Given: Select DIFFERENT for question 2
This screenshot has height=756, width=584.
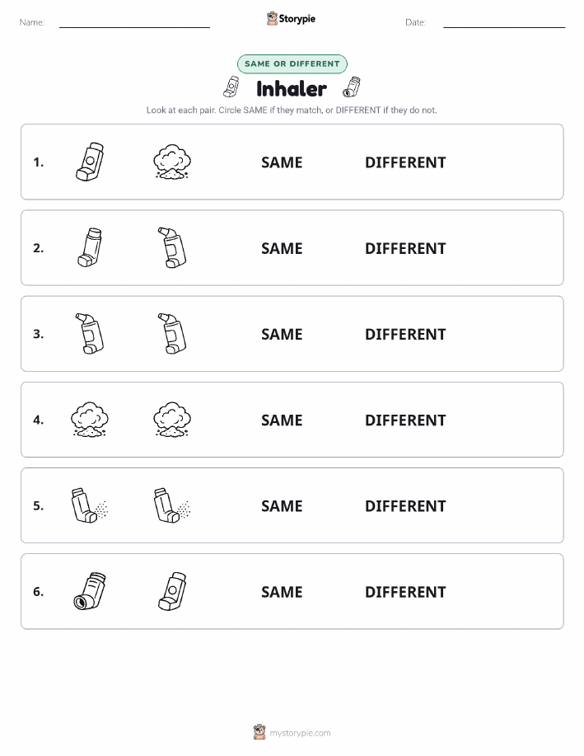Looking at the screenshot, I should 405,248.
